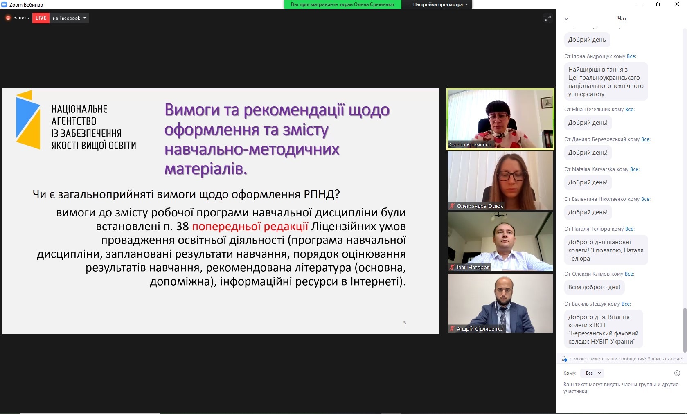
Task: Click the 'who can see your messages' notice icon
Action: (x=565, y=359)
